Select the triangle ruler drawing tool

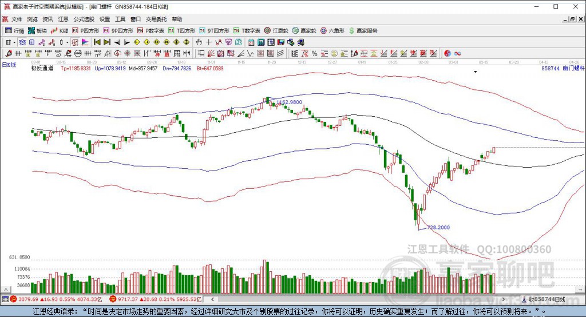[x=108, y=53]
